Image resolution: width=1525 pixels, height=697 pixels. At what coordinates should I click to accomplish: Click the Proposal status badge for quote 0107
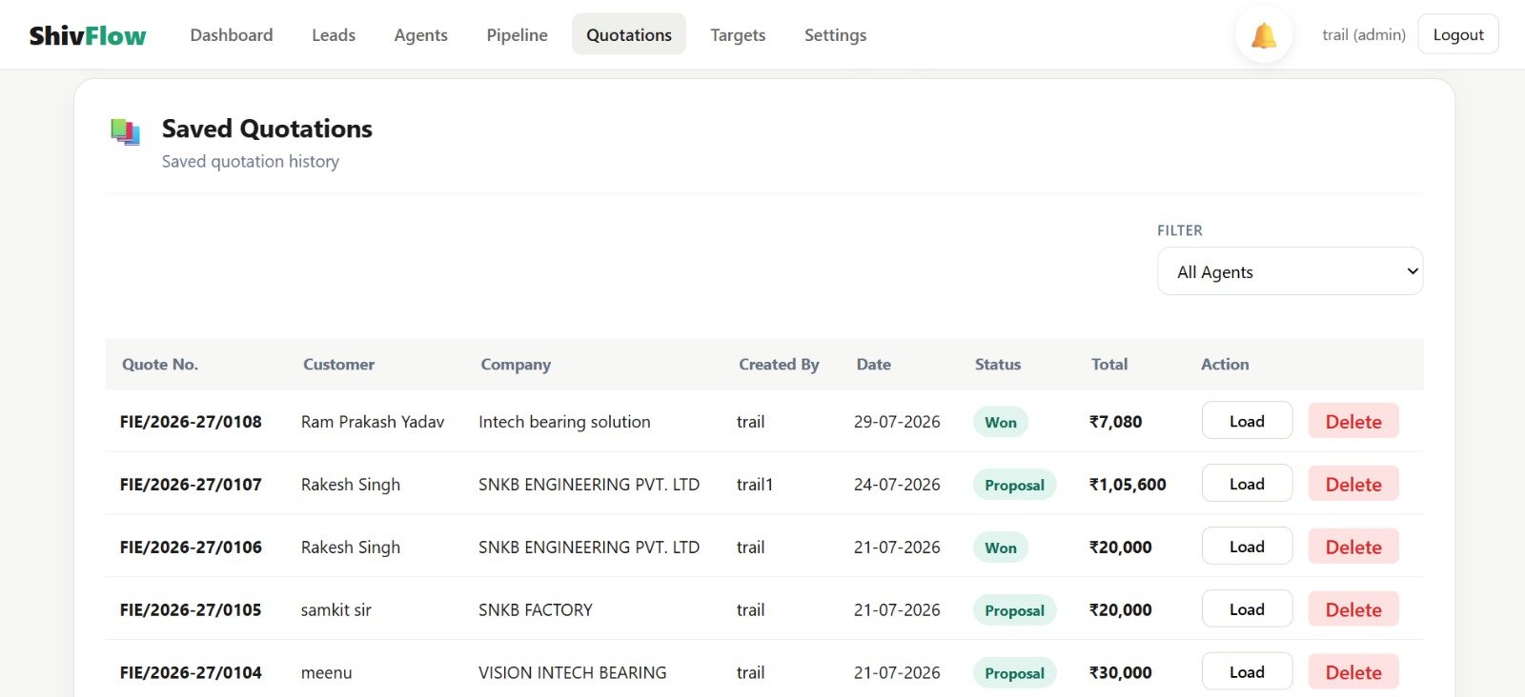tap(1014, 485)
